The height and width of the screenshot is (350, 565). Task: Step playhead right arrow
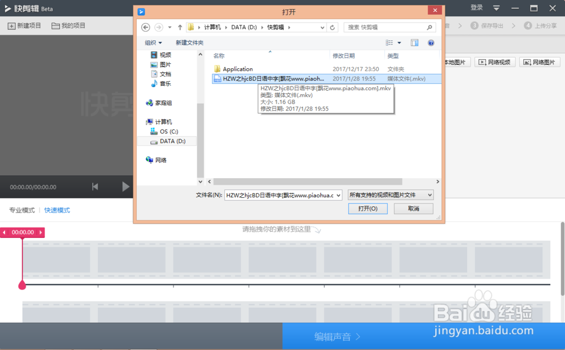coord(41,233)
